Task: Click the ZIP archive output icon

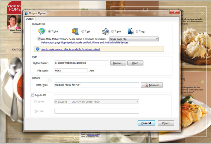Action: click(x=75, y=31)
